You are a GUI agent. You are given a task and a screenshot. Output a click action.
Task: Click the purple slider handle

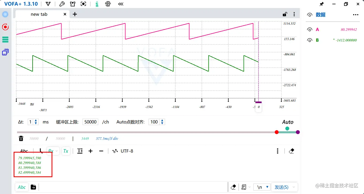[x=298, y=132]
